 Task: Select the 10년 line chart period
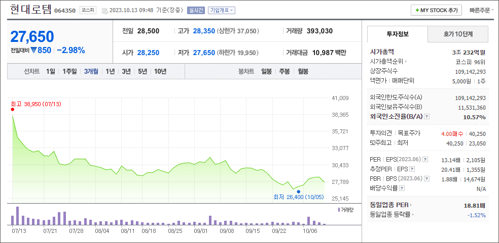coord(160,71)
